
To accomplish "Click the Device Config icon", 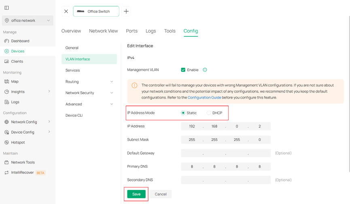I will coord(7,132).
